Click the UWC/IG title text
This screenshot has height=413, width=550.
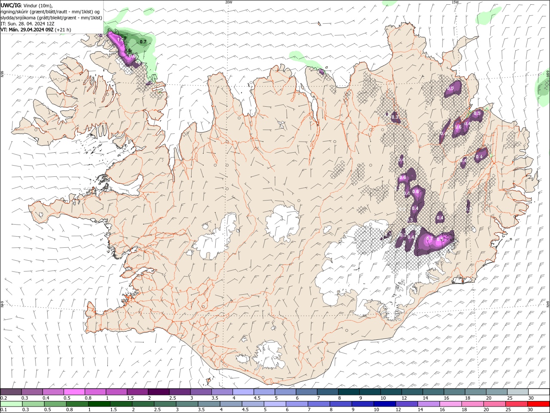(x=10, y=5)
